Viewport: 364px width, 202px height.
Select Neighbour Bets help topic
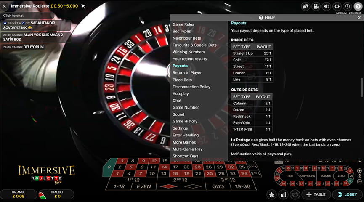(187, 38)
